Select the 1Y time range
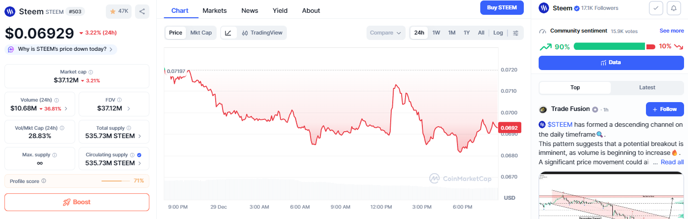 466,33
